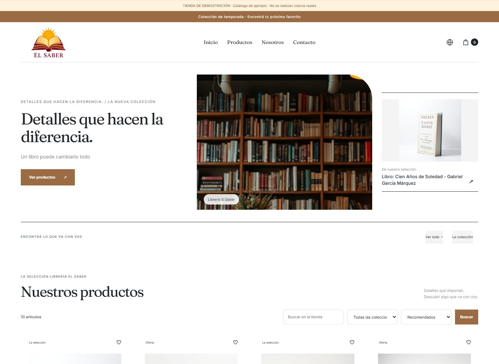
Task: Click the Ver productos button
Action: tap(48, 177)
